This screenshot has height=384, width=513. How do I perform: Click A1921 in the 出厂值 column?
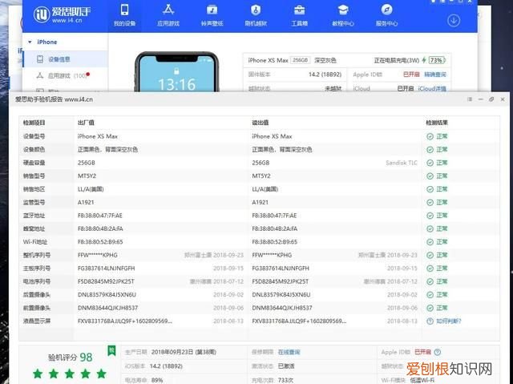coord(86,203)
